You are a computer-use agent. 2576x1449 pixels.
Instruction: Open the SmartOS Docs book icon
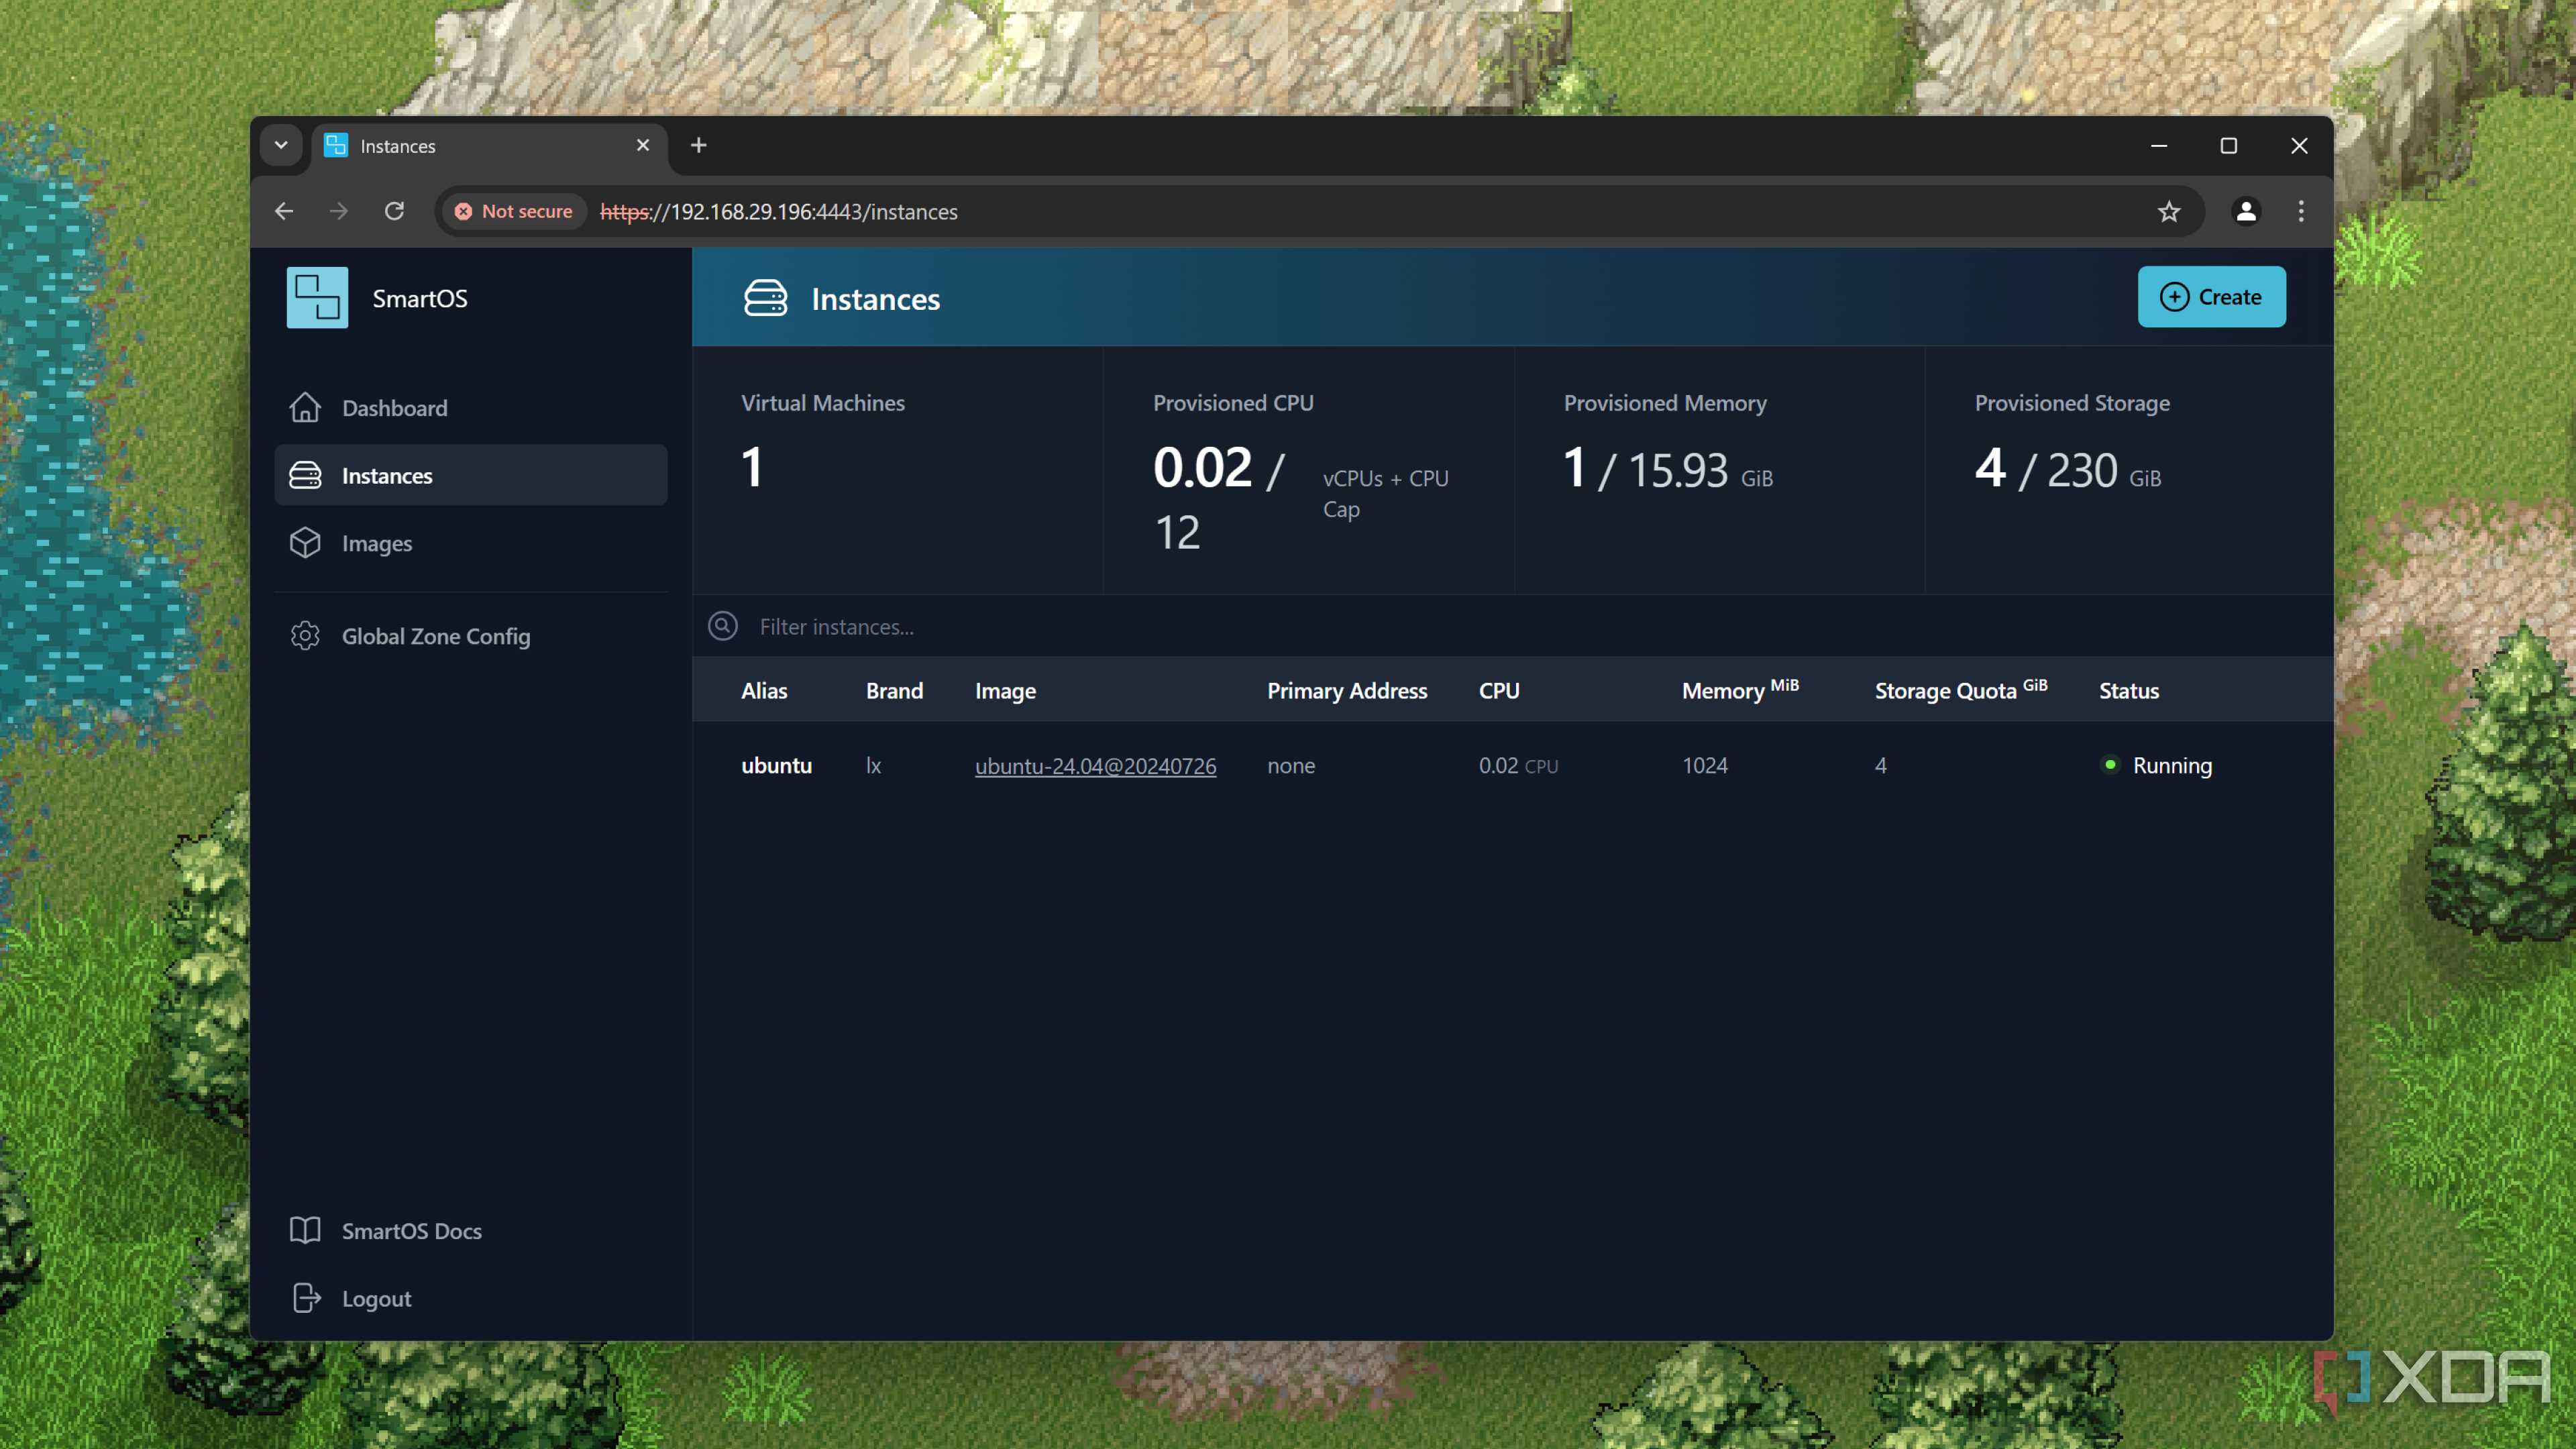tap(305, 1230)
